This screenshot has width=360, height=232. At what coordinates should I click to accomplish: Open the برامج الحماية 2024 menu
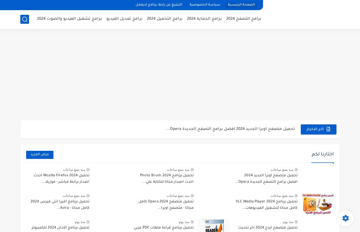(x=204, y=19)
